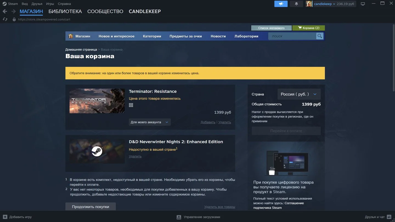The image size is (395, 222).
Task: Open Категории store menu
Action: tap(152, 36)
